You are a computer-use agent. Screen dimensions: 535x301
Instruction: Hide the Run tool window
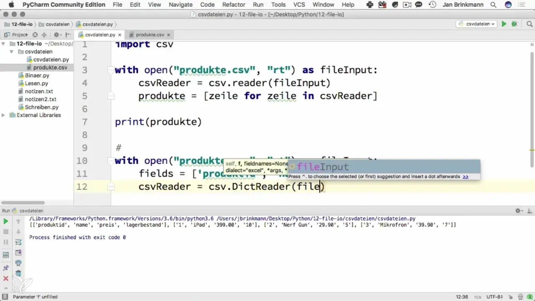click(x=529, y=211)
